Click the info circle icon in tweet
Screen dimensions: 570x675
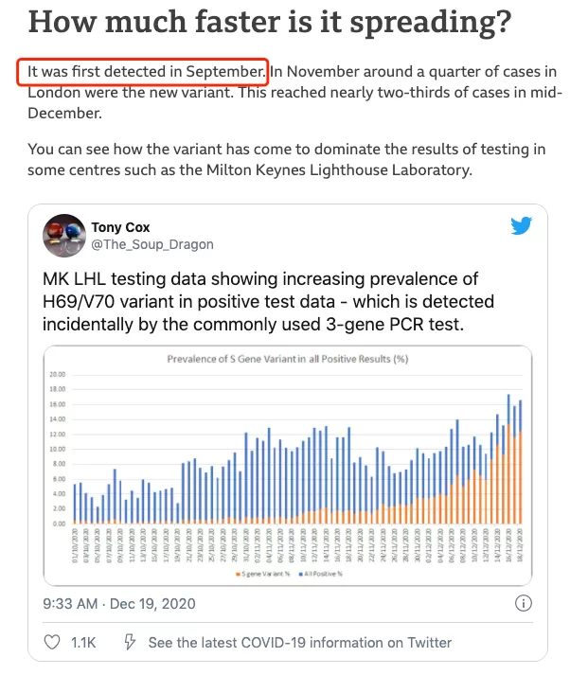click(x=523, y=603)
